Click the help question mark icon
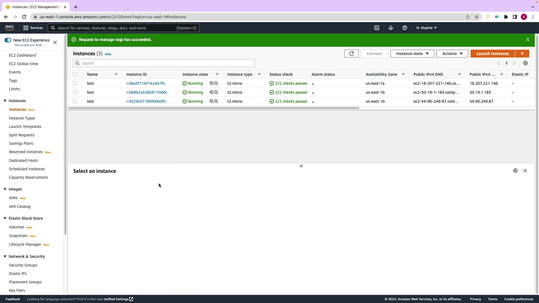Screen dimensions: 539x303 click(405, 28)
